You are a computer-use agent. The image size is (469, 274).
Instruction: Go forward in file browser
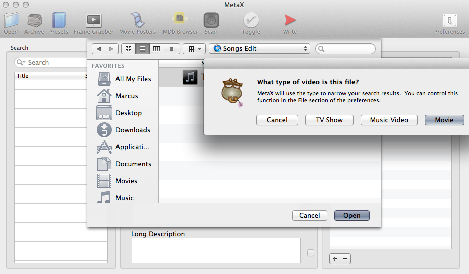click(111, 49)
